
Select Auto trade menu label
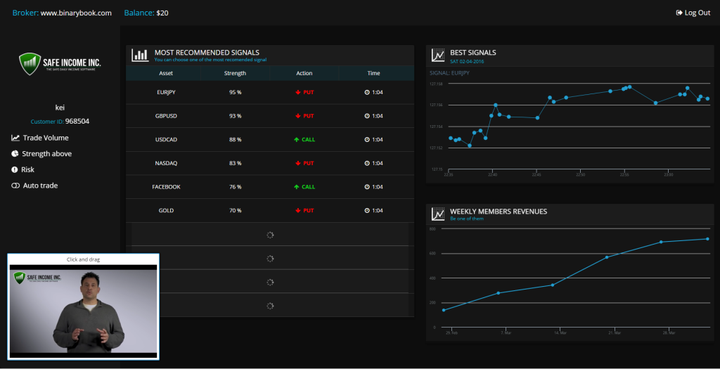point(40,186)
